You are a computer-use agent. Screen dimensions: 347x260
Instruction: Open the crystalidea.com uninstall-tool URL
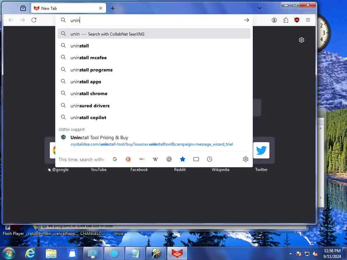point(151,144)
